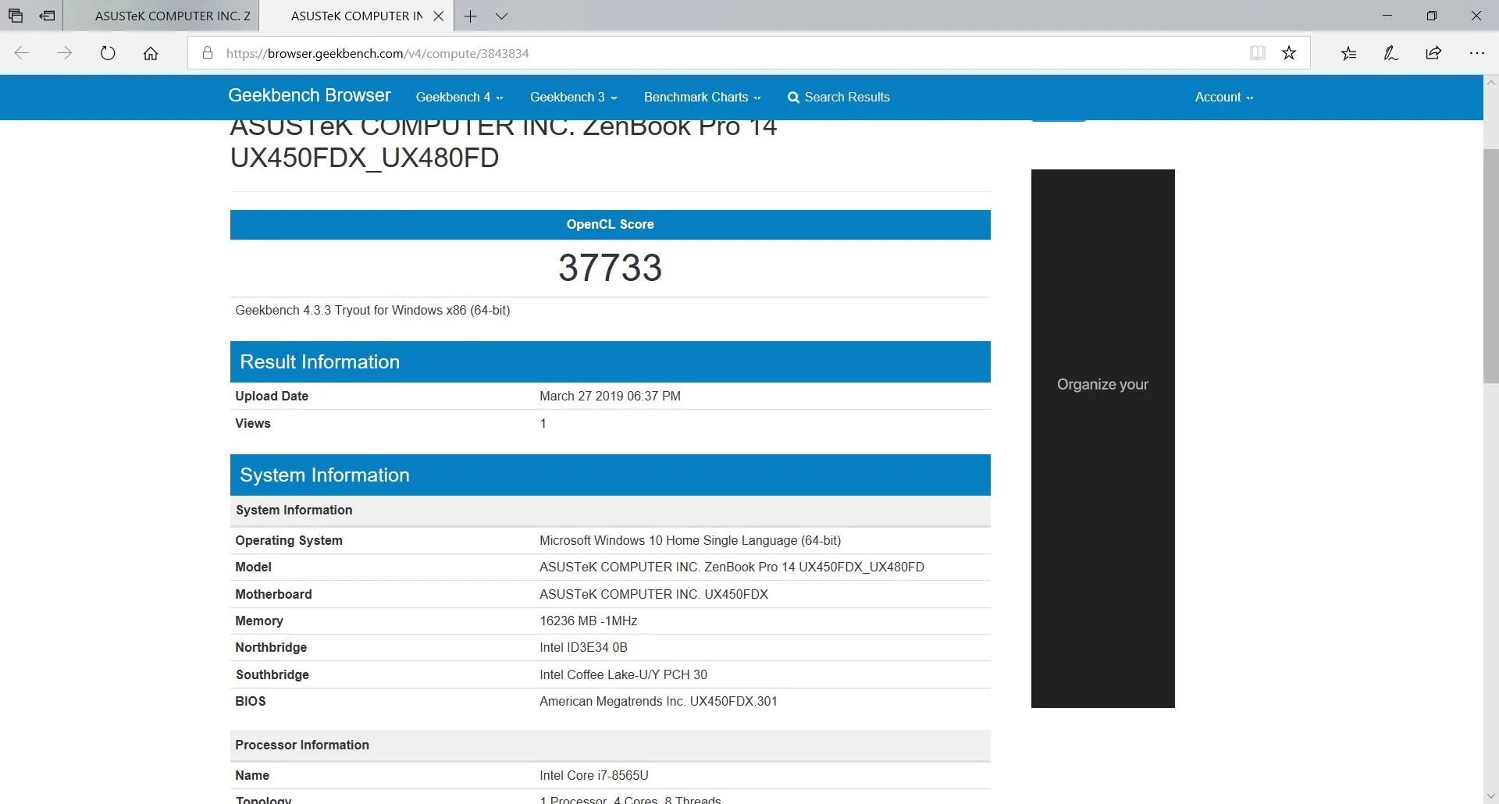1499x804 pixels.
Task: Go to the browser home page
Action: 151,53
